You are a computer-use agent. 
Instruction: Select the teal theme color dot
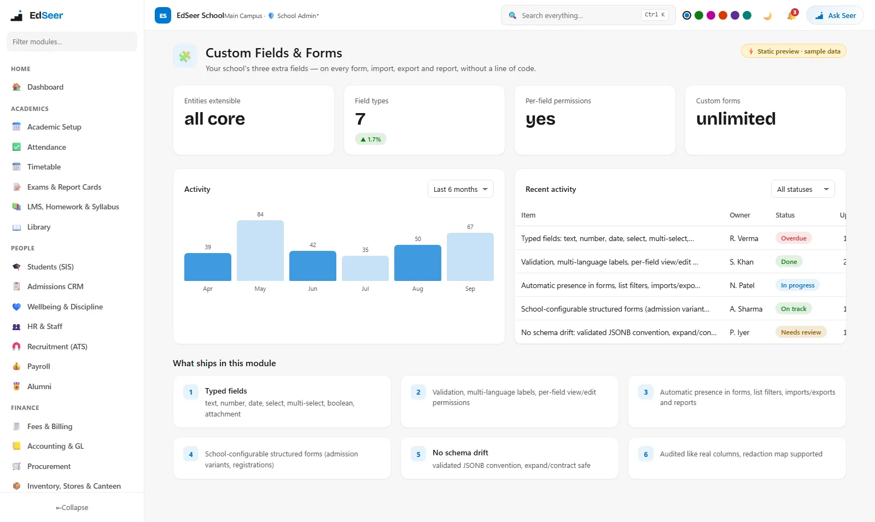[x=747, y=15]
